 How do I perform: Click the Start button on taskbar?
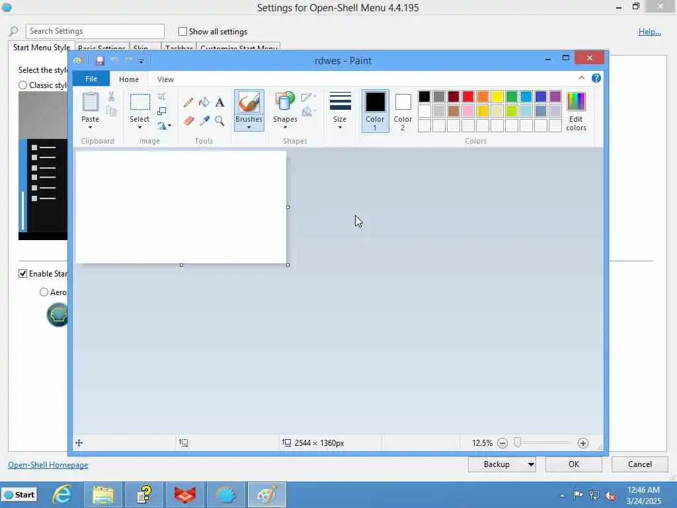[x=19, y=495]
